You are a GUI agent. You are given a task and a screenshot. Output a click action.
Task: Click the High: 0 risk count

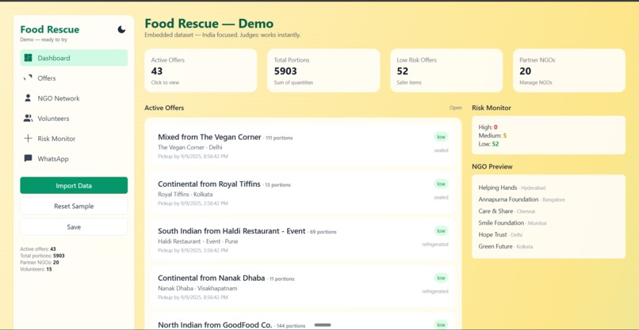488,127
